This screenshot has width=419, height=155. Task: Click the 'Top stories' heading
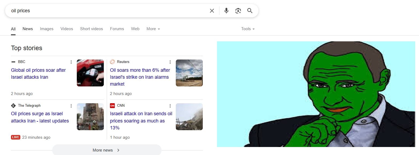[26, 48]
